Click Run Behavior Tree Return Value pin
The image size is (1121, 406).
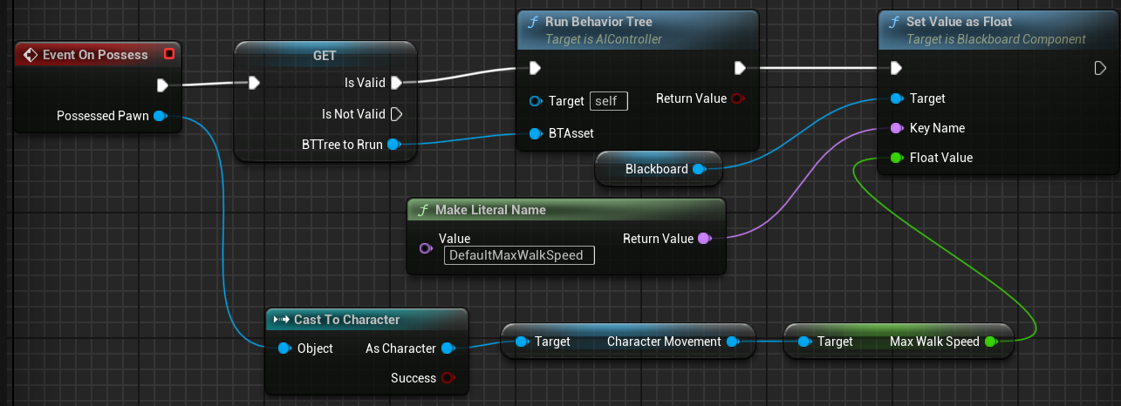[738, 99]
